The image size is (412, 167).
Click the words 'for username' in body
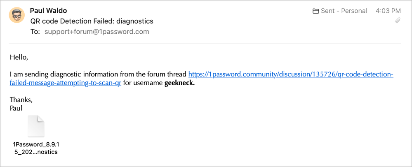point(143,83)
